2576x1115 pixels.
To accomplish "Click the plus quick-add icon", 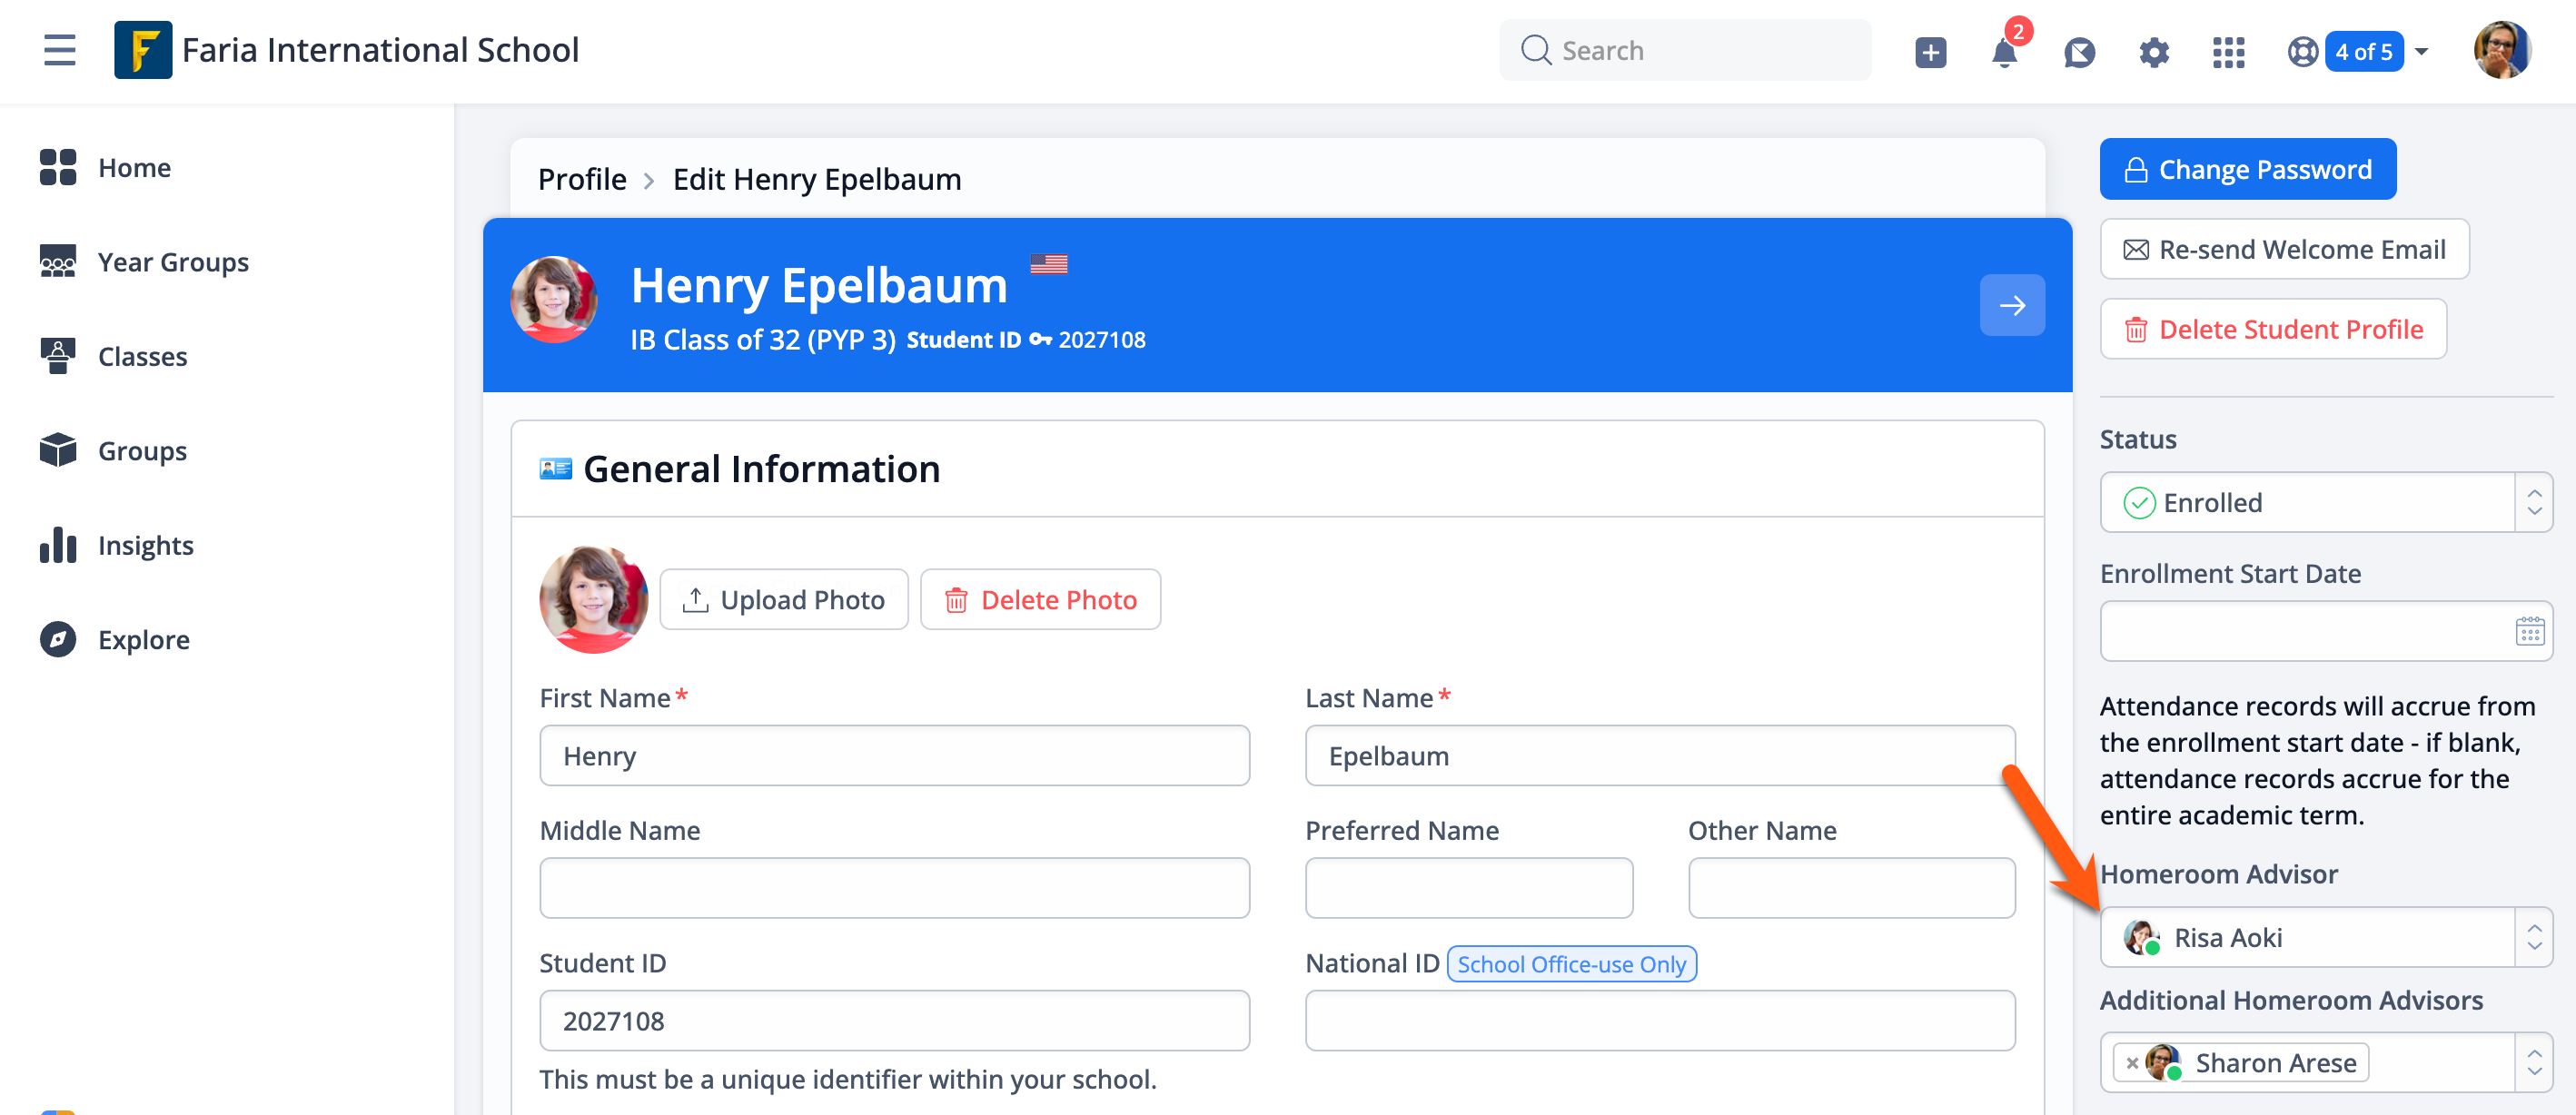I will click(x=1930, y=52).
